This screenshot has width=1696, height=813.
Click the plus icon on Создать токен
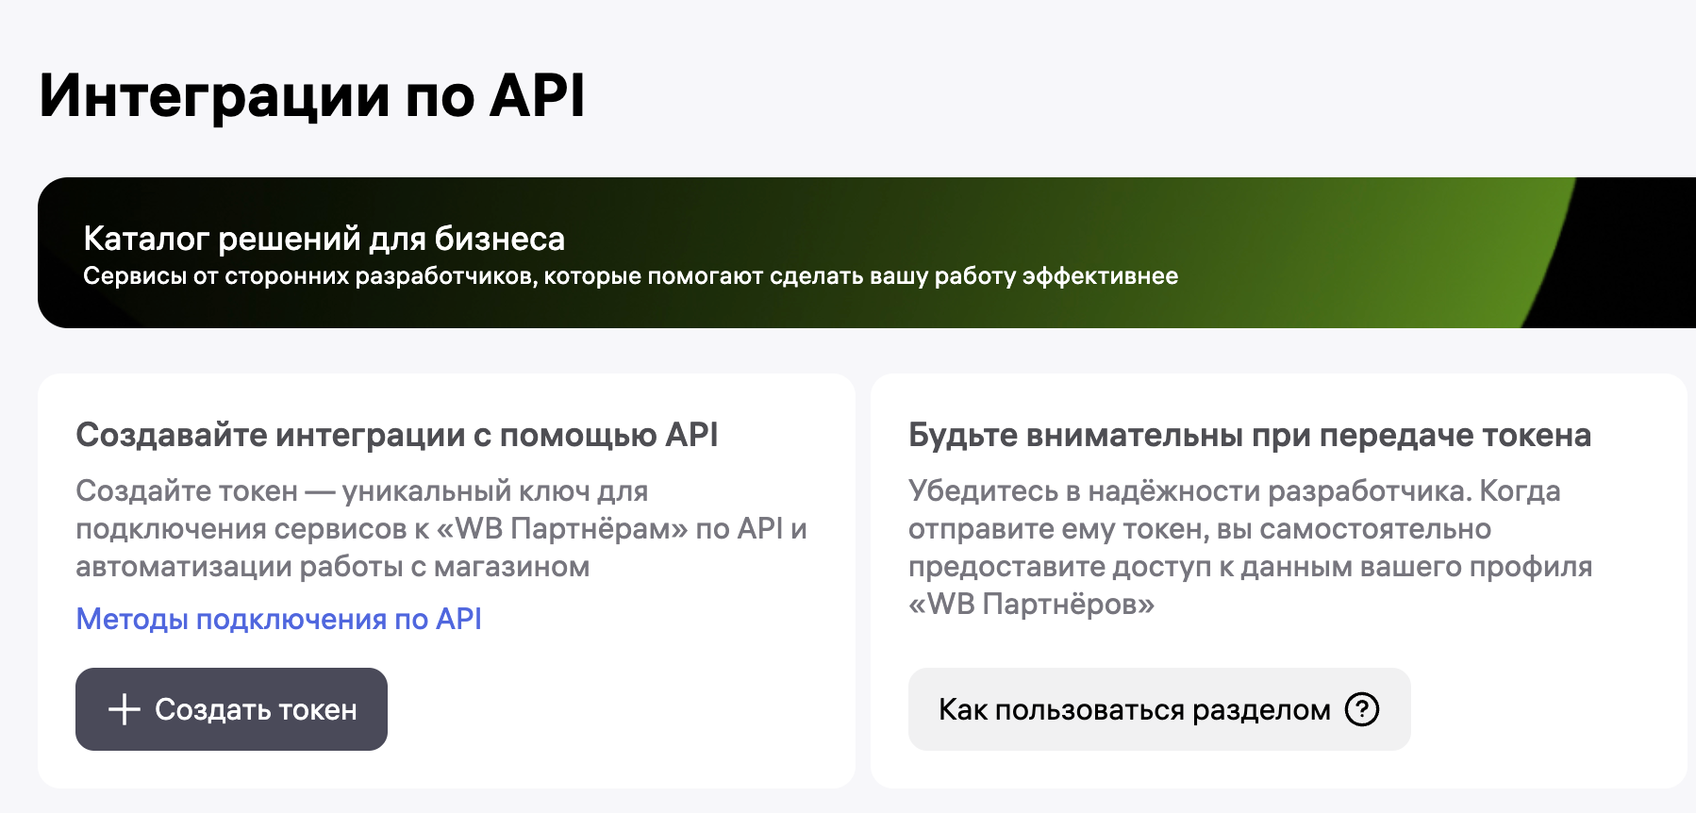click(125, 709)
